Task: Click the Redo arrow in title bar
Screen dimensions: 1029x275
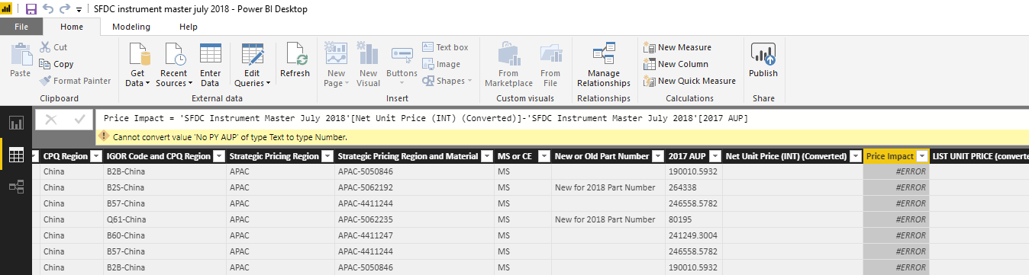Action: tap(64, 9)
